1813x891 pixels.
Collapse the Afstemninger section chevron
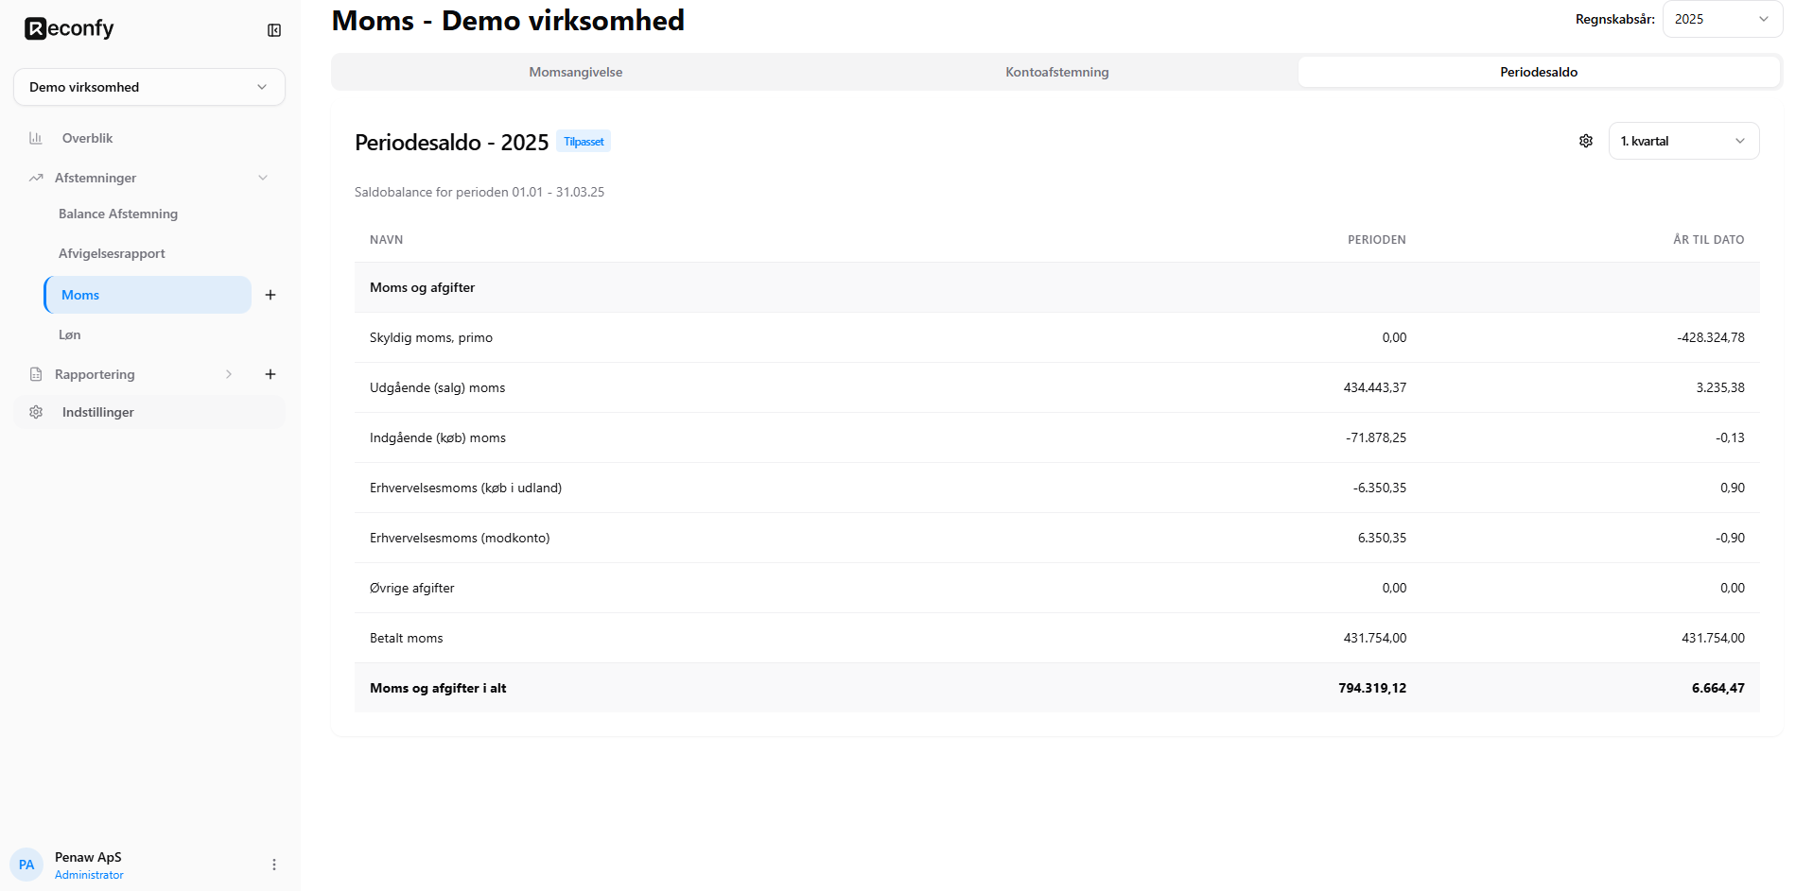coord(263,178)
